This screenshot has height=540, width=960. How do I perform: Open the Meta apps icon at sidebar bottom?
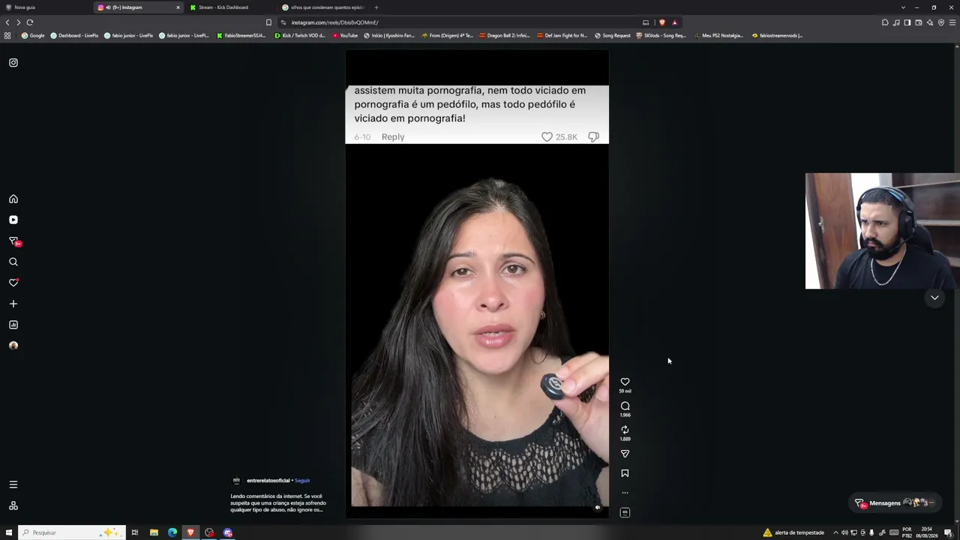point(13,505)
